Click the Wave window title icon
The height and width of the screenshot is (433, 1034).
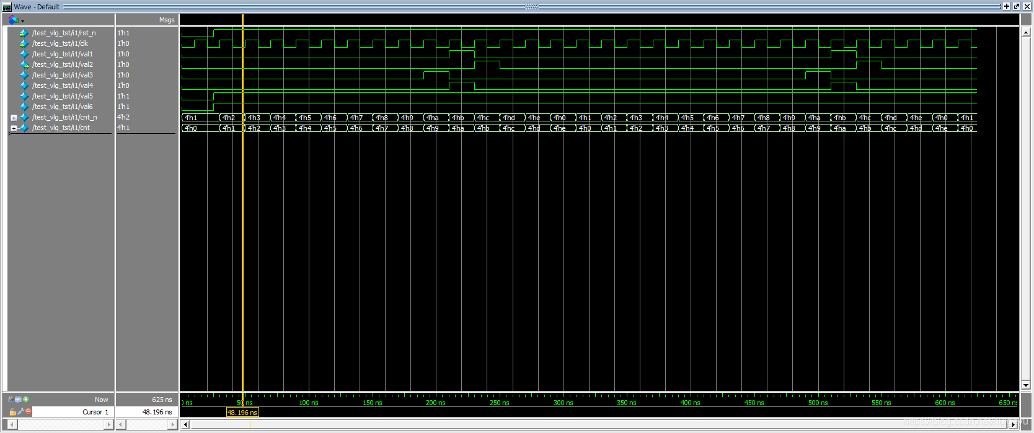pos(7,7)
